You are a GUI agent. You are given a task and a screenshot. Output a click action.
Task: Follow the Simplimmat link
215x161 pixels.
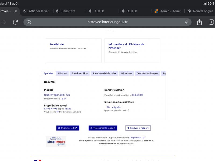(137, 138)
